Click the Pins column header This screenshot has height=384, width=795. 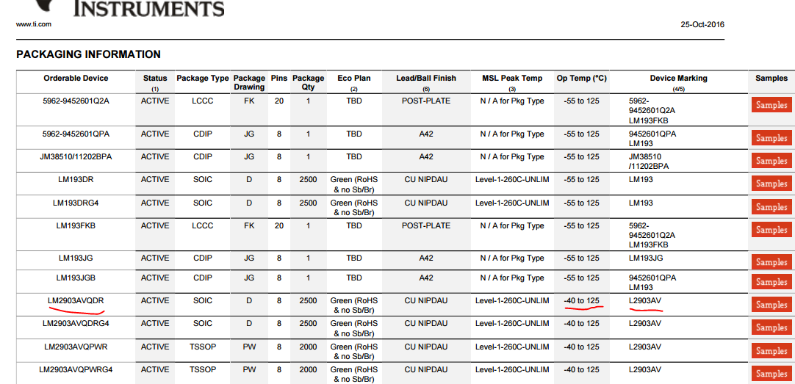pos(279,78)
